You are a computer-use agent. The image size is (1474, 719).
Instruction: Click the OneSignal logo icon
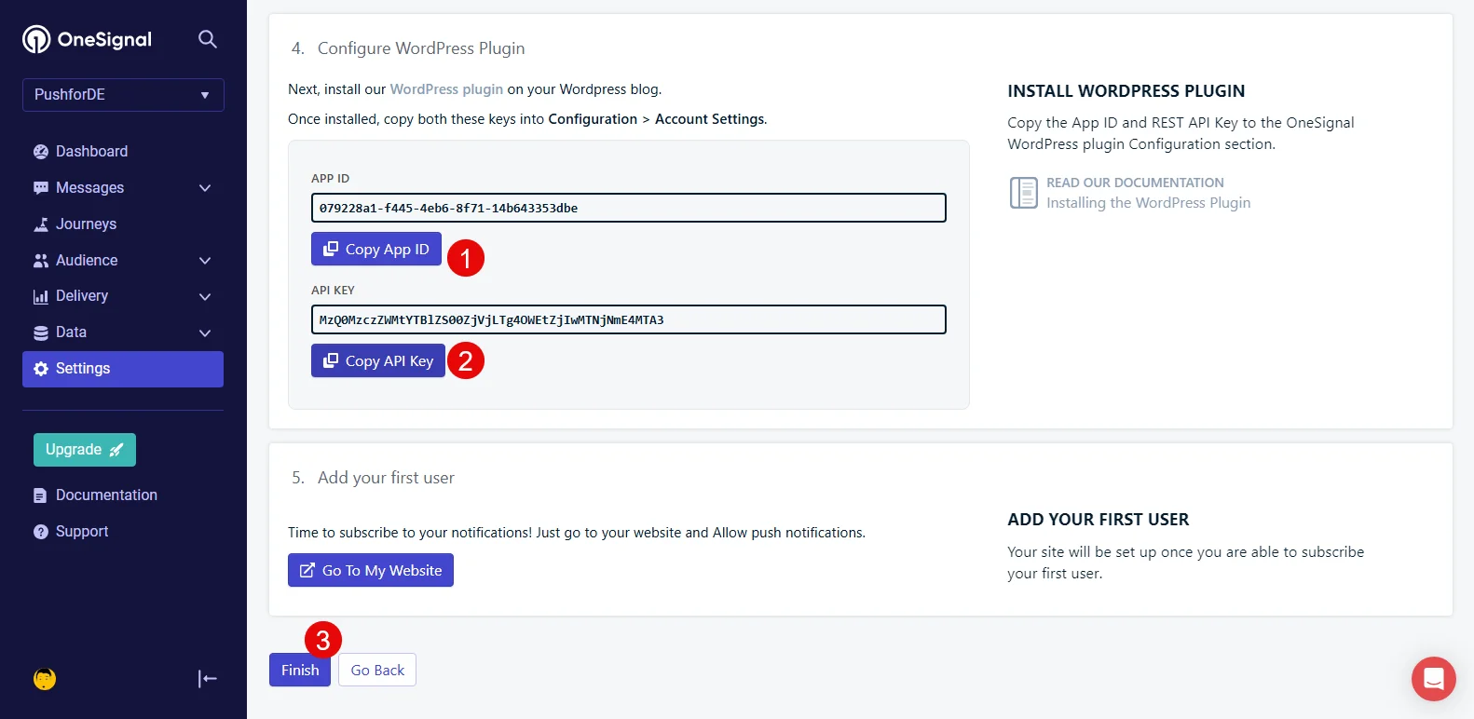point(36,39)
